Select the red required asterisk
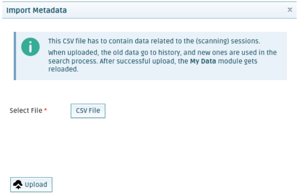298x194 pixels. 46,110
